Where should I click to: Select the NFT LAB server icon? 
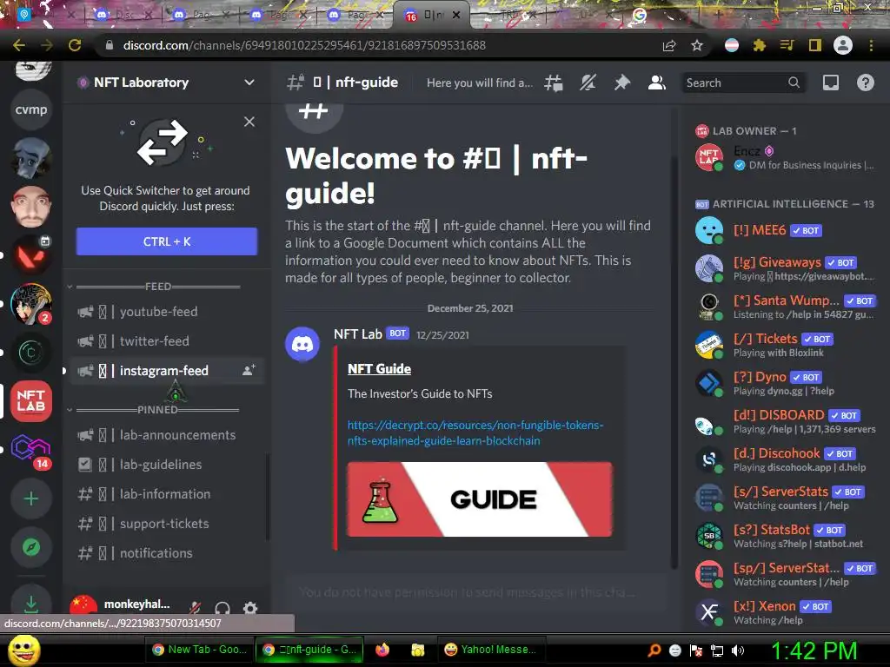(31, 401)
